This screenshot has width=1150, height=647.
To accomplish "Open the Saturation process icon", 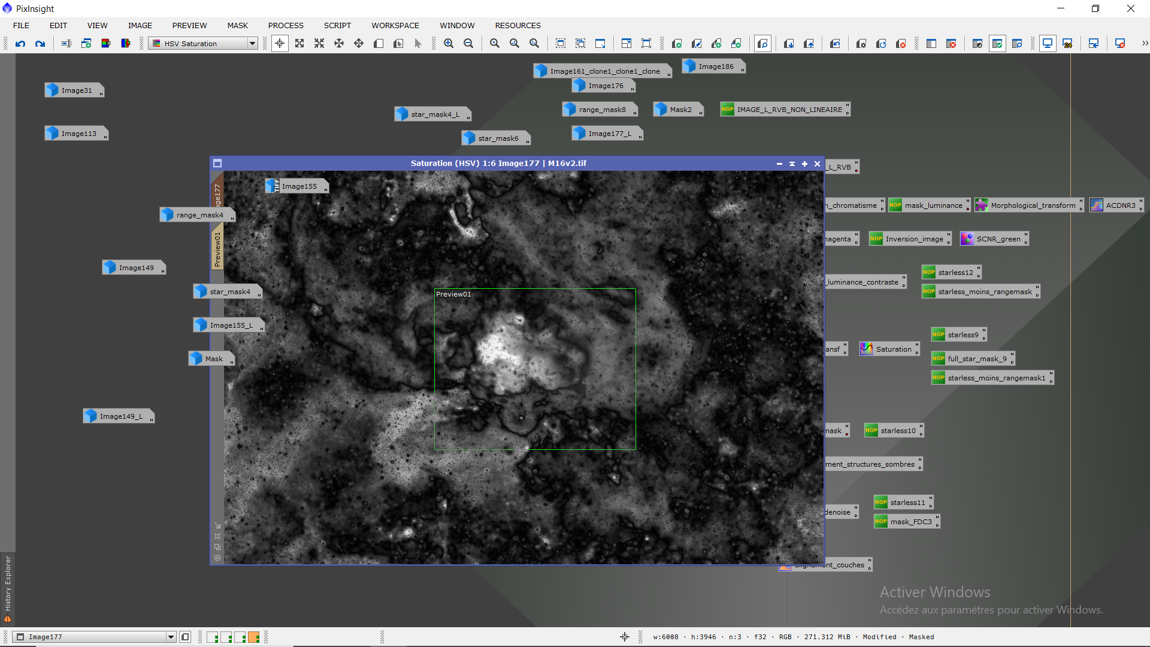I will tap(889, 349).
